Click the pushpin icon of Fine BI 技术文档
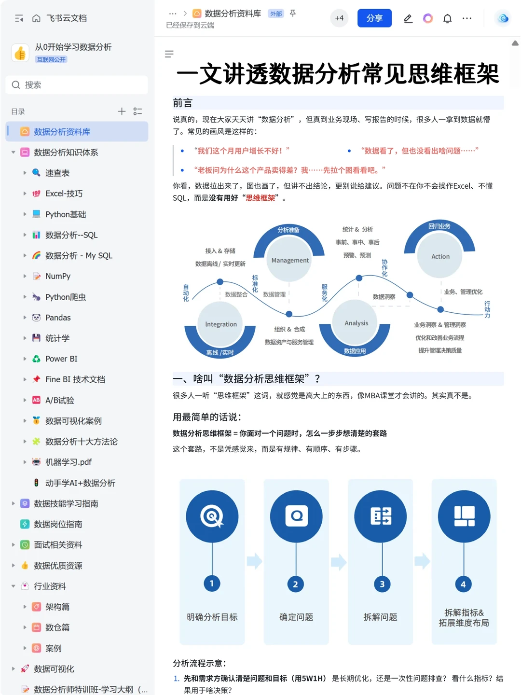 36,379
